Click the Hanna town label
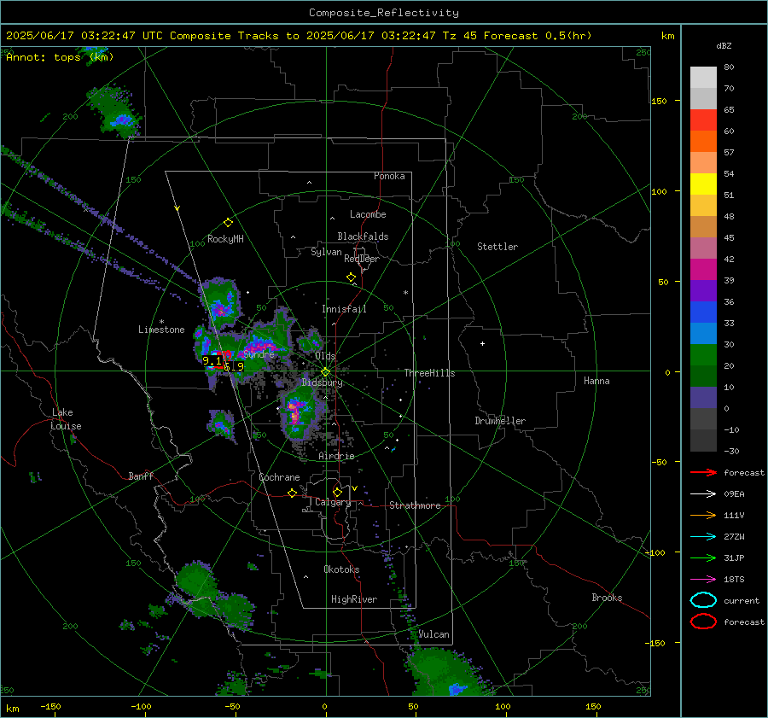Image resolution: width=768 pixels, height=718 pixels. point(596,381)
